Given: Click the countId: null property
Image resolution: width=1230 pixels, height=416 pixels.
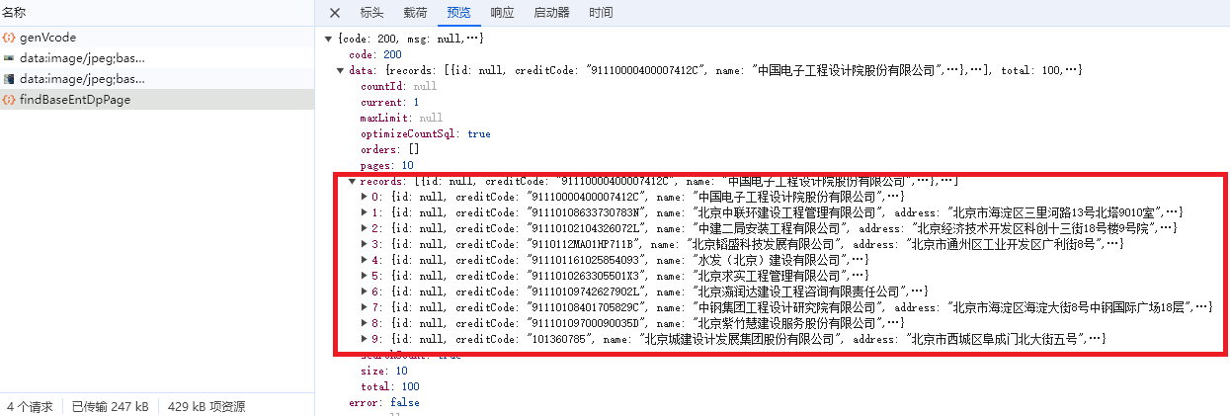Looking at the screenshot, I should 398,86.
